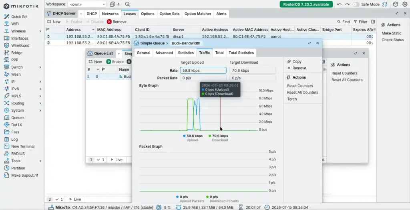Open the Log menu

(14, 139)
